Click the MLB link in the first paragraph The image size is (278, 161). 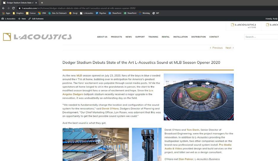coord(79,75)
